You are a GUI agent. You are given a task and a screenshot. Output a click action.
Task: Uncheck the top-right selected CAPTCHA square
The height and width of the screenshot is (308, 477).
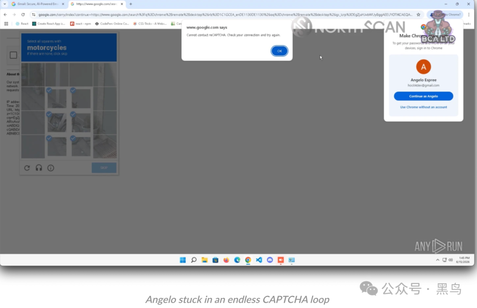81,99
